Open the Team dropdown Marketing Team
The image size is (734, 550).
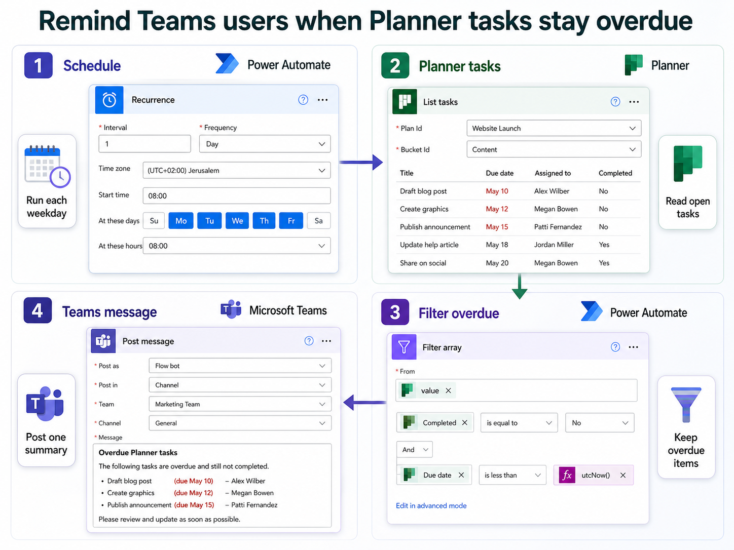(240, 404)
